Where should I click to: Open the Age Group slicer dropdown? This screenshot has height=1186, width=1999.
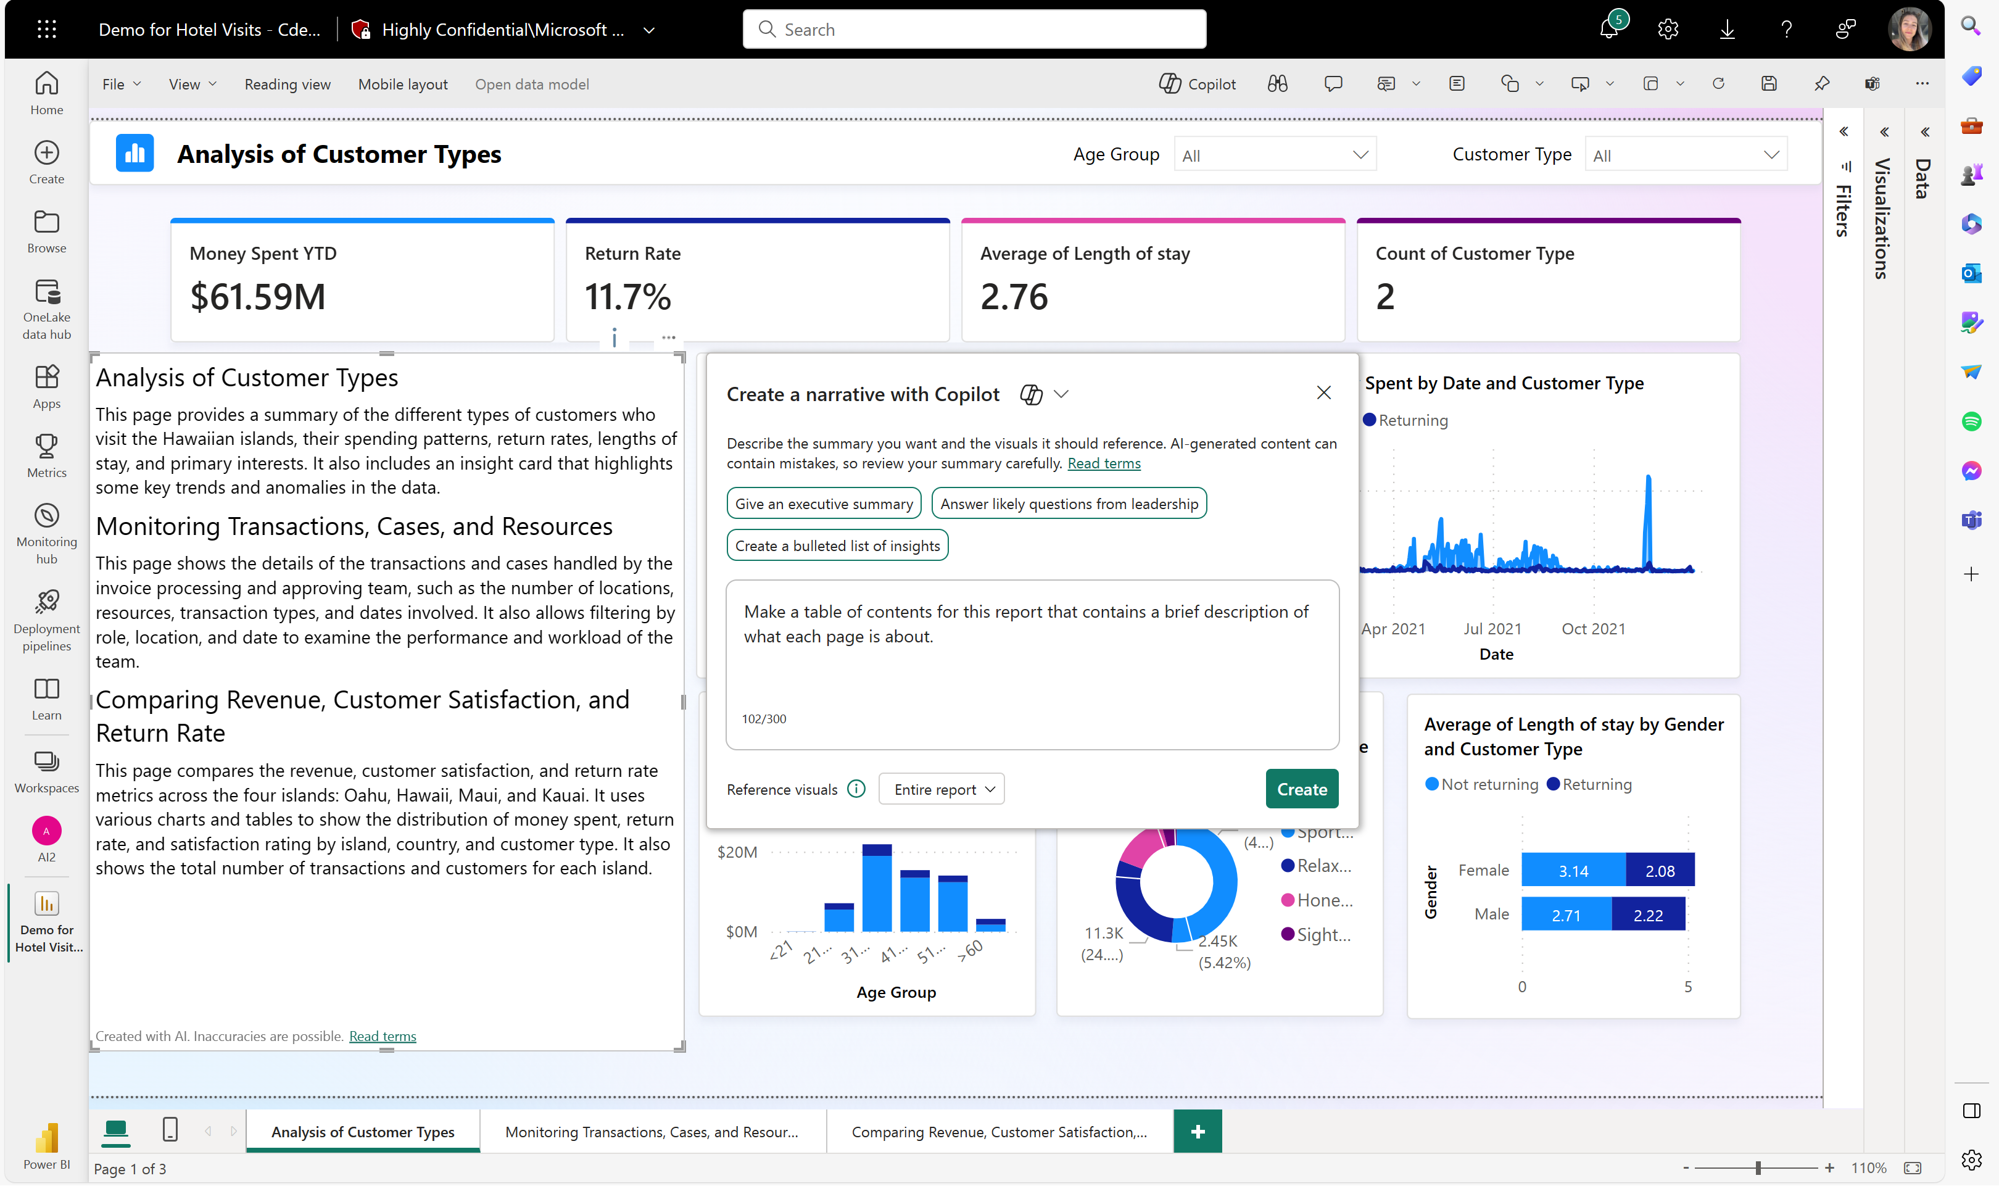point(1275,155)
